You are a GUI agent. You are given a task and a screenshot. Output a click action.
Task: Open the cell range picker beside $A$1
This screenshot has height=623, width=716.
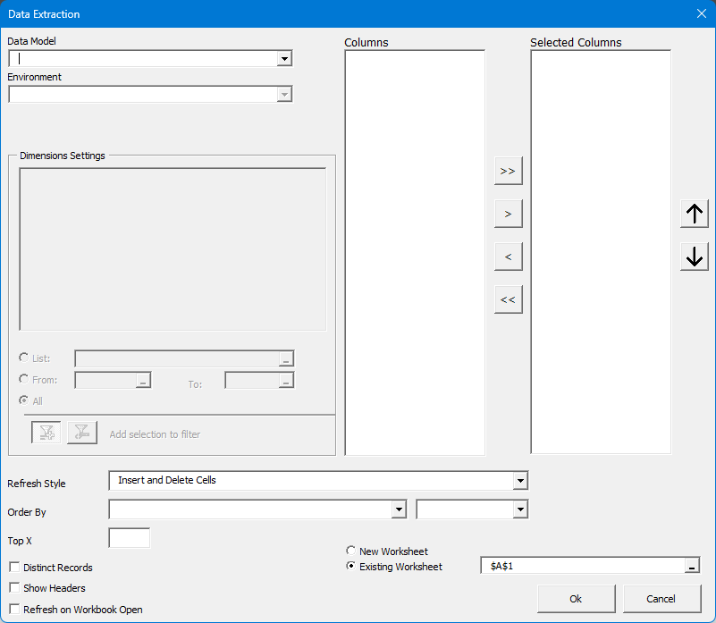692,566
